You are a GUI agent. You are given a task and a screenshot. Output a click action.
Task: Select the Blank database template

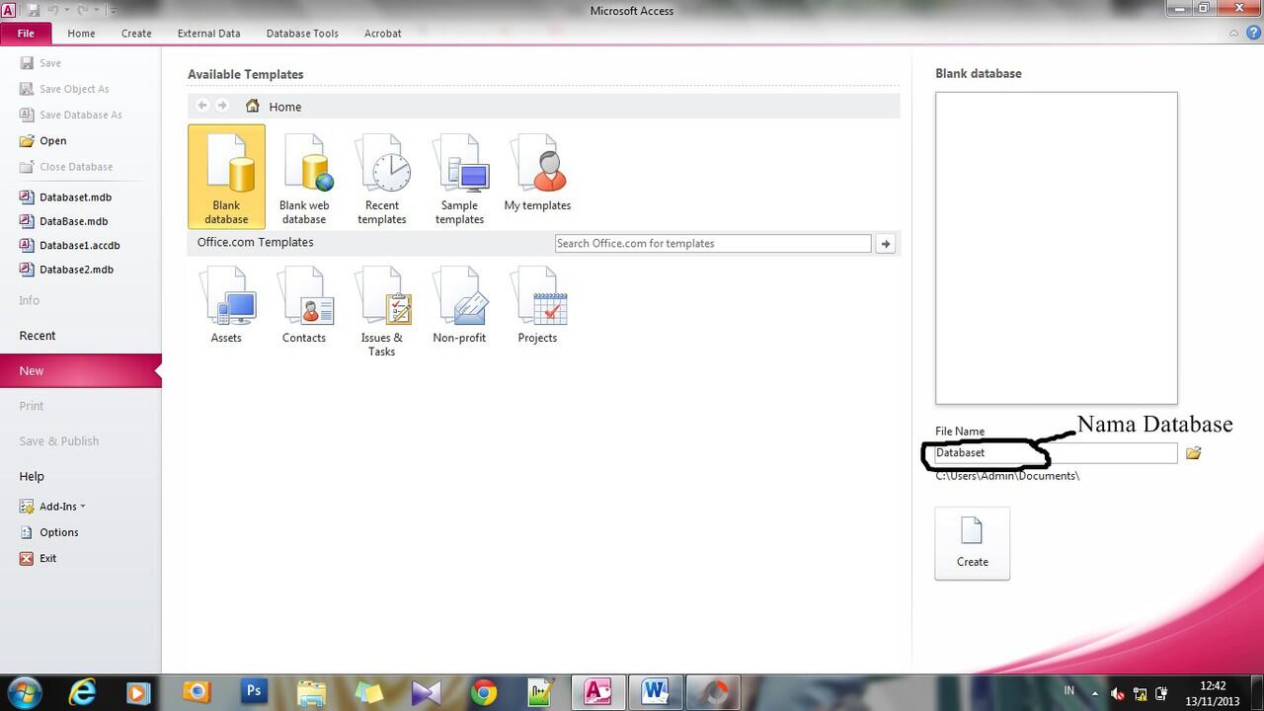pos(226,176)
